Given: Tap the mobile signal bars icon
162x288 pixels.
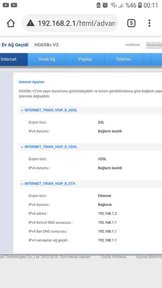Looking at the screenshot, I should 121,5.
